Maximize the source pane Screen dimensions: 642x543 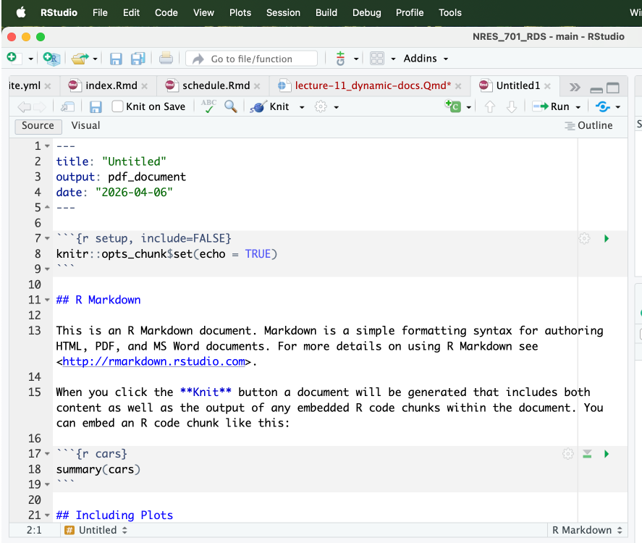pos(613,88)
